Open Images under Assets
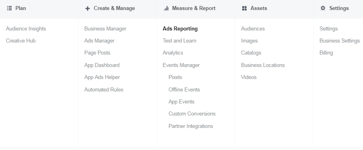Image resolution: width=363 pixels, height=150 pixels. [249, 41]
